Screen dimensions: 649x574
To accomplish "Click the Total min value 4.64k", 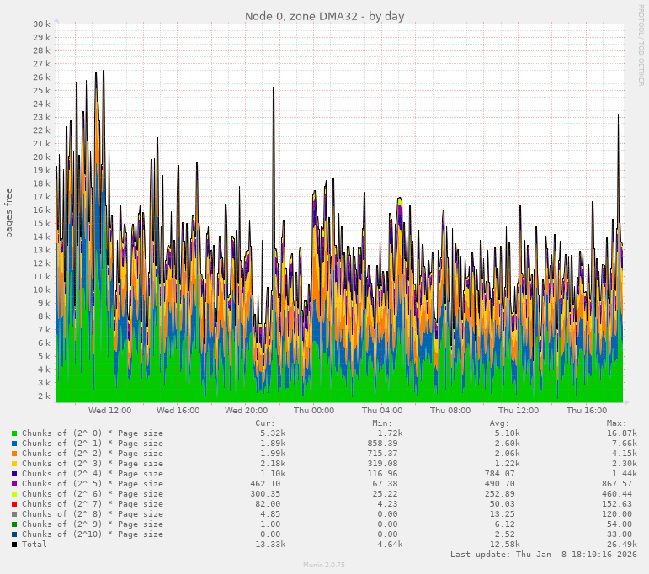I will pyautogui.click(x=390, y=545).
